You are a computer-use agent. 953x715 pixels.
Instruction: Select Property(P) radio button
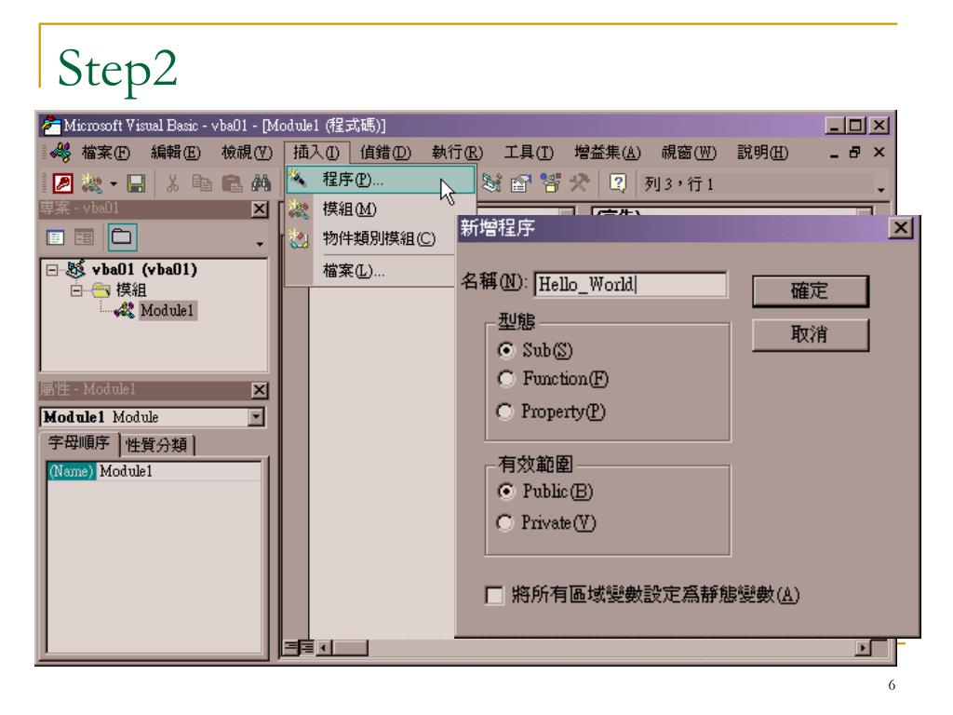pos(505,411)
